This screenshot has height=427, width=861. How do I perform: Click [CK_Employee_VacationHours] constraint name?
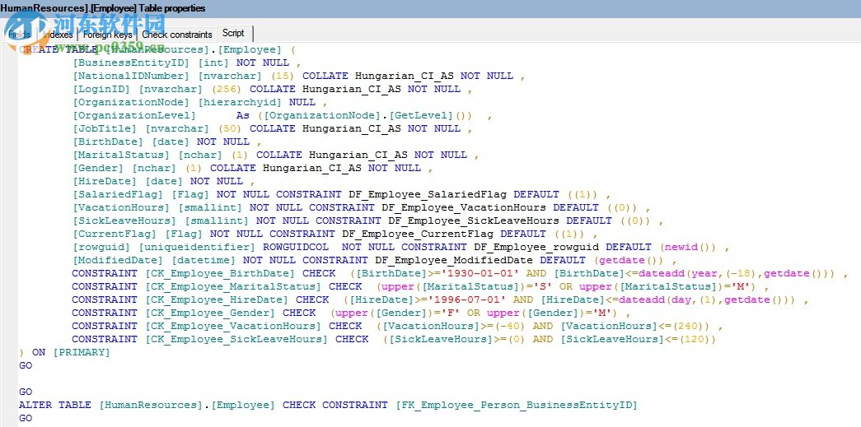233,326
